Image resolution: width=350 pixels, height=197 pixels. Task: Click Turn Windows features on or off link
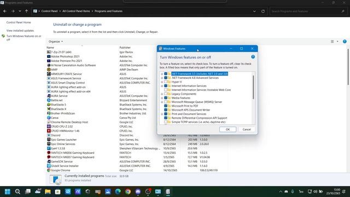point(24,38)
